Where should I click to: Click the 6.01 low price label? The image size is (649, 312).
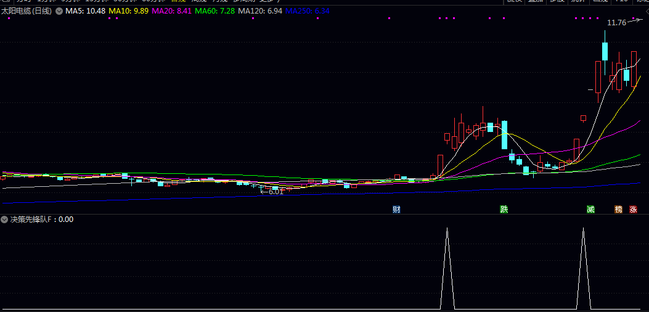pos(276,192)
